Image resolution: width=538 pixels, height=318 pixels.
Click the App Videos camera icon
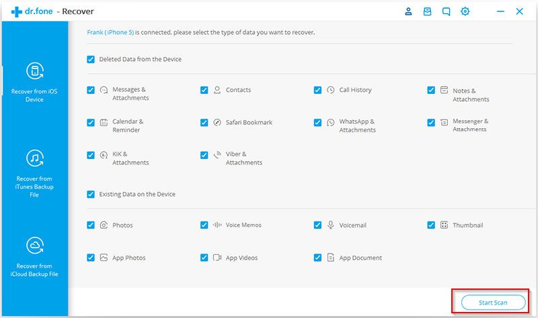pos(217,258)
